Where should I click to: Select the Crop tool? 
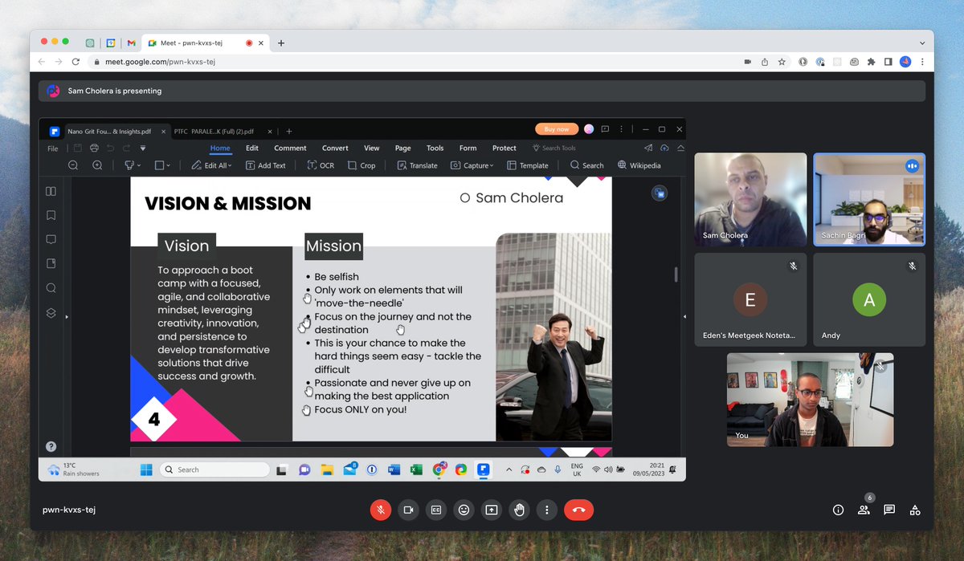[x=361, y=165]
